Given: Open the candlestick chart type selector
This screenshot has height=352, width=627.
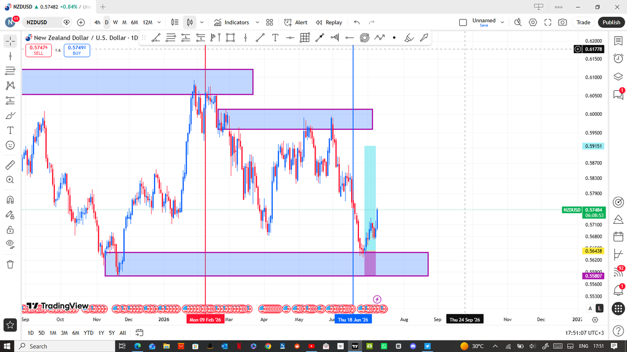Looking at the screenshot, I should pyautogui.click(x=190, y=22).
